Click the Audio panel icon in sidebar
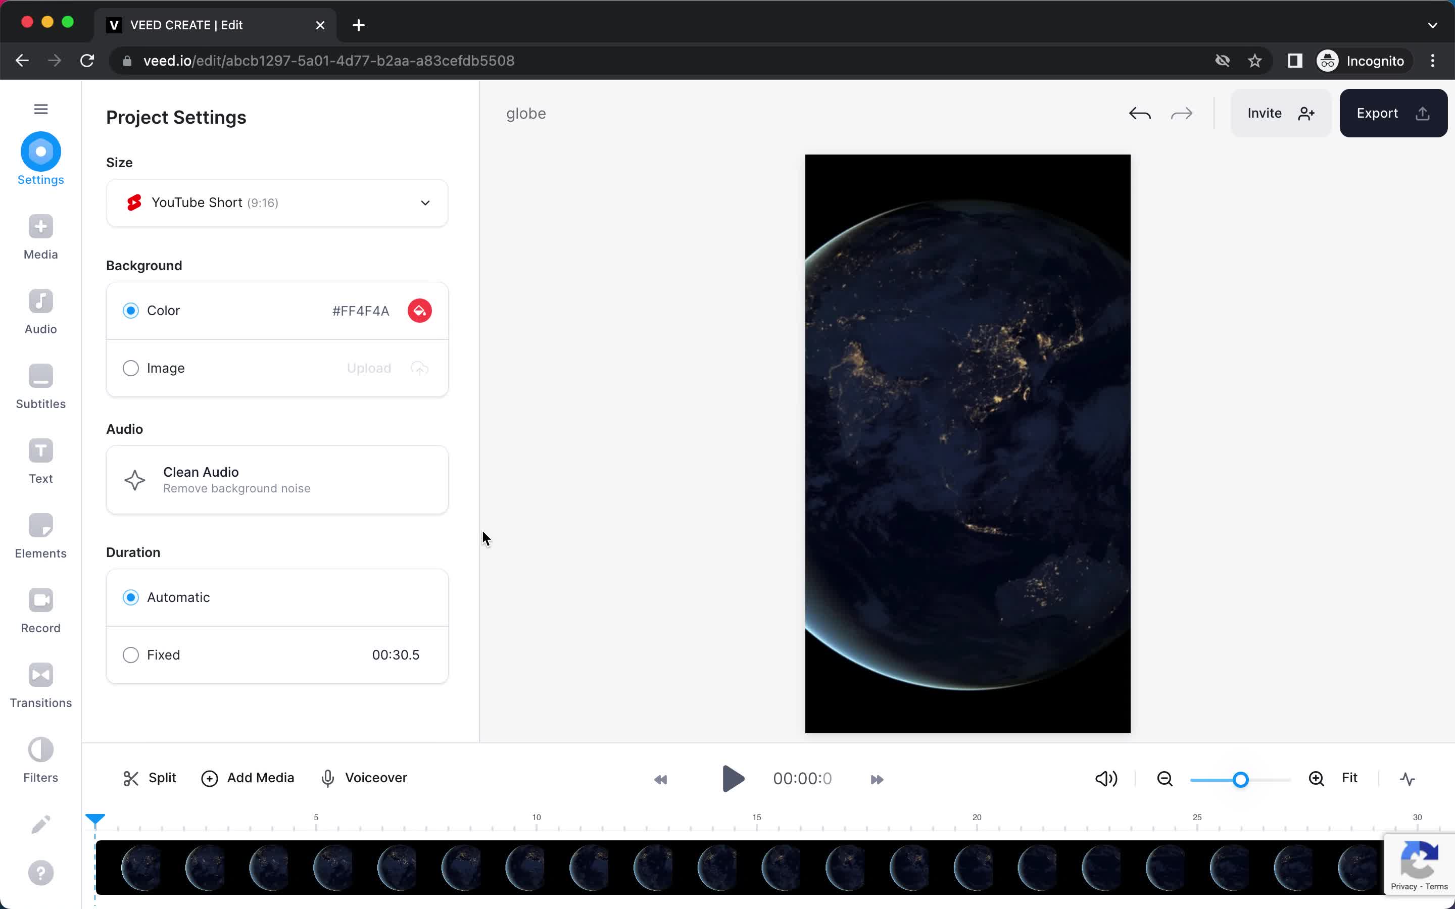 point(41,311)
